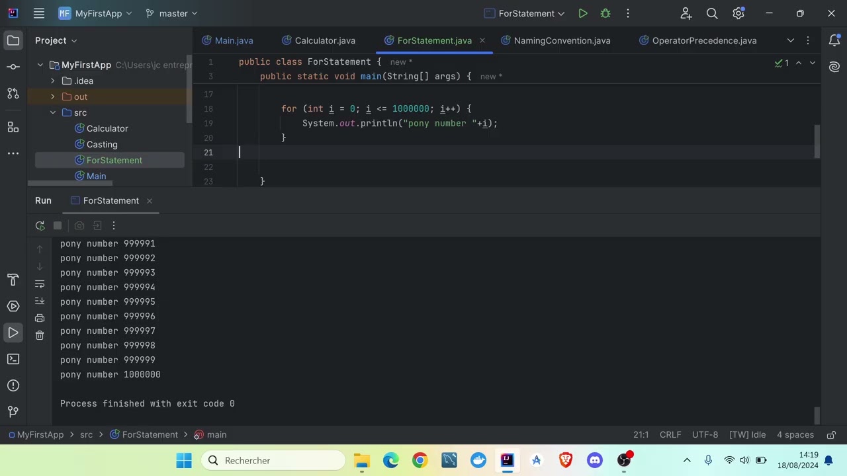Click the Windows taskbar search field

[x=274, y=461]
